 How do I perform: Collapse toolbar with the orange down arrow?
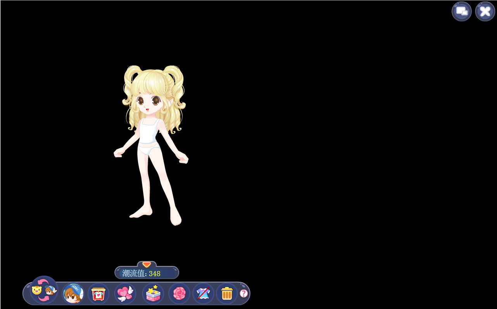tap(147, 264)
